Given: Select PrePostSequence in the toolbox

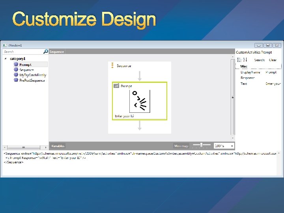Looking at the screenshot, I should [x=32, y=80].
